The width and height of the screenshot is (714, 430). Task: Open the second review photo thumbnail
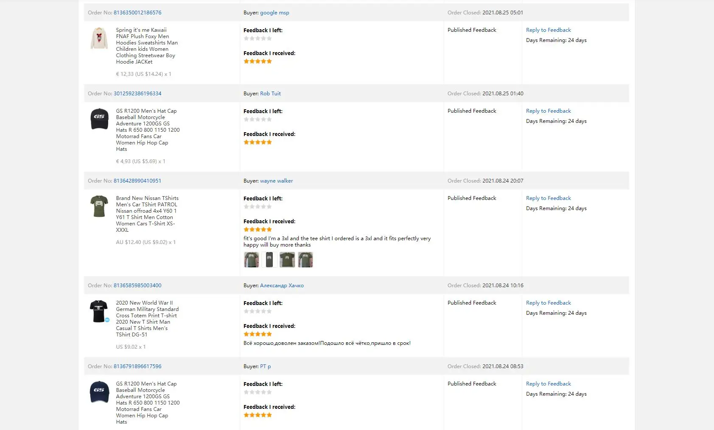[269, 260]
